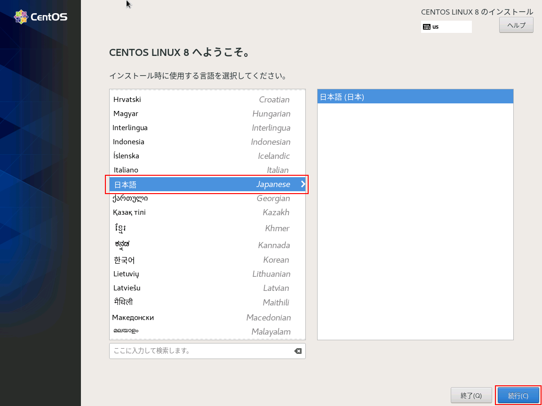Pick Indonesia Indonesian language
Viewport: 542px width, 406px height.
(207, 142)
